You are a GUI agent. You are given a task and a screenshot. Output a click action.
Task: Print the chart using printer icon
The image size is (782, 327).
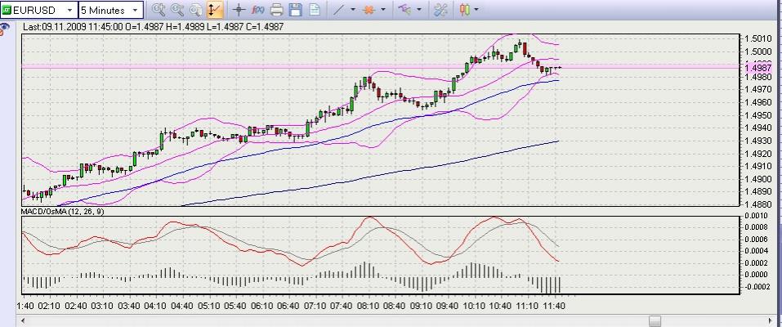[276, 10]
